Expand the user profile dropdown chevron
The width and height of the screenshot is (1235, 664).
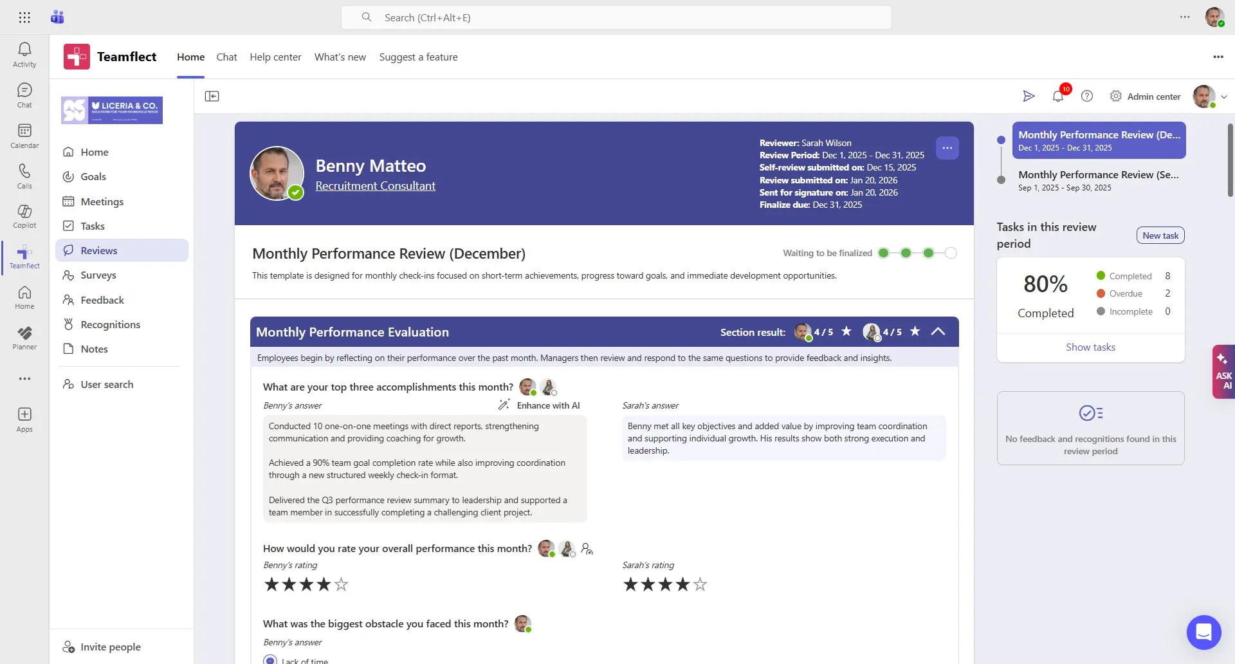coord(1224,97)
